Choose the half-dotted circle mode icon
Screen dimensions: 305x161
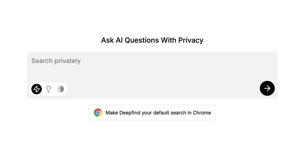pos(60,89)
